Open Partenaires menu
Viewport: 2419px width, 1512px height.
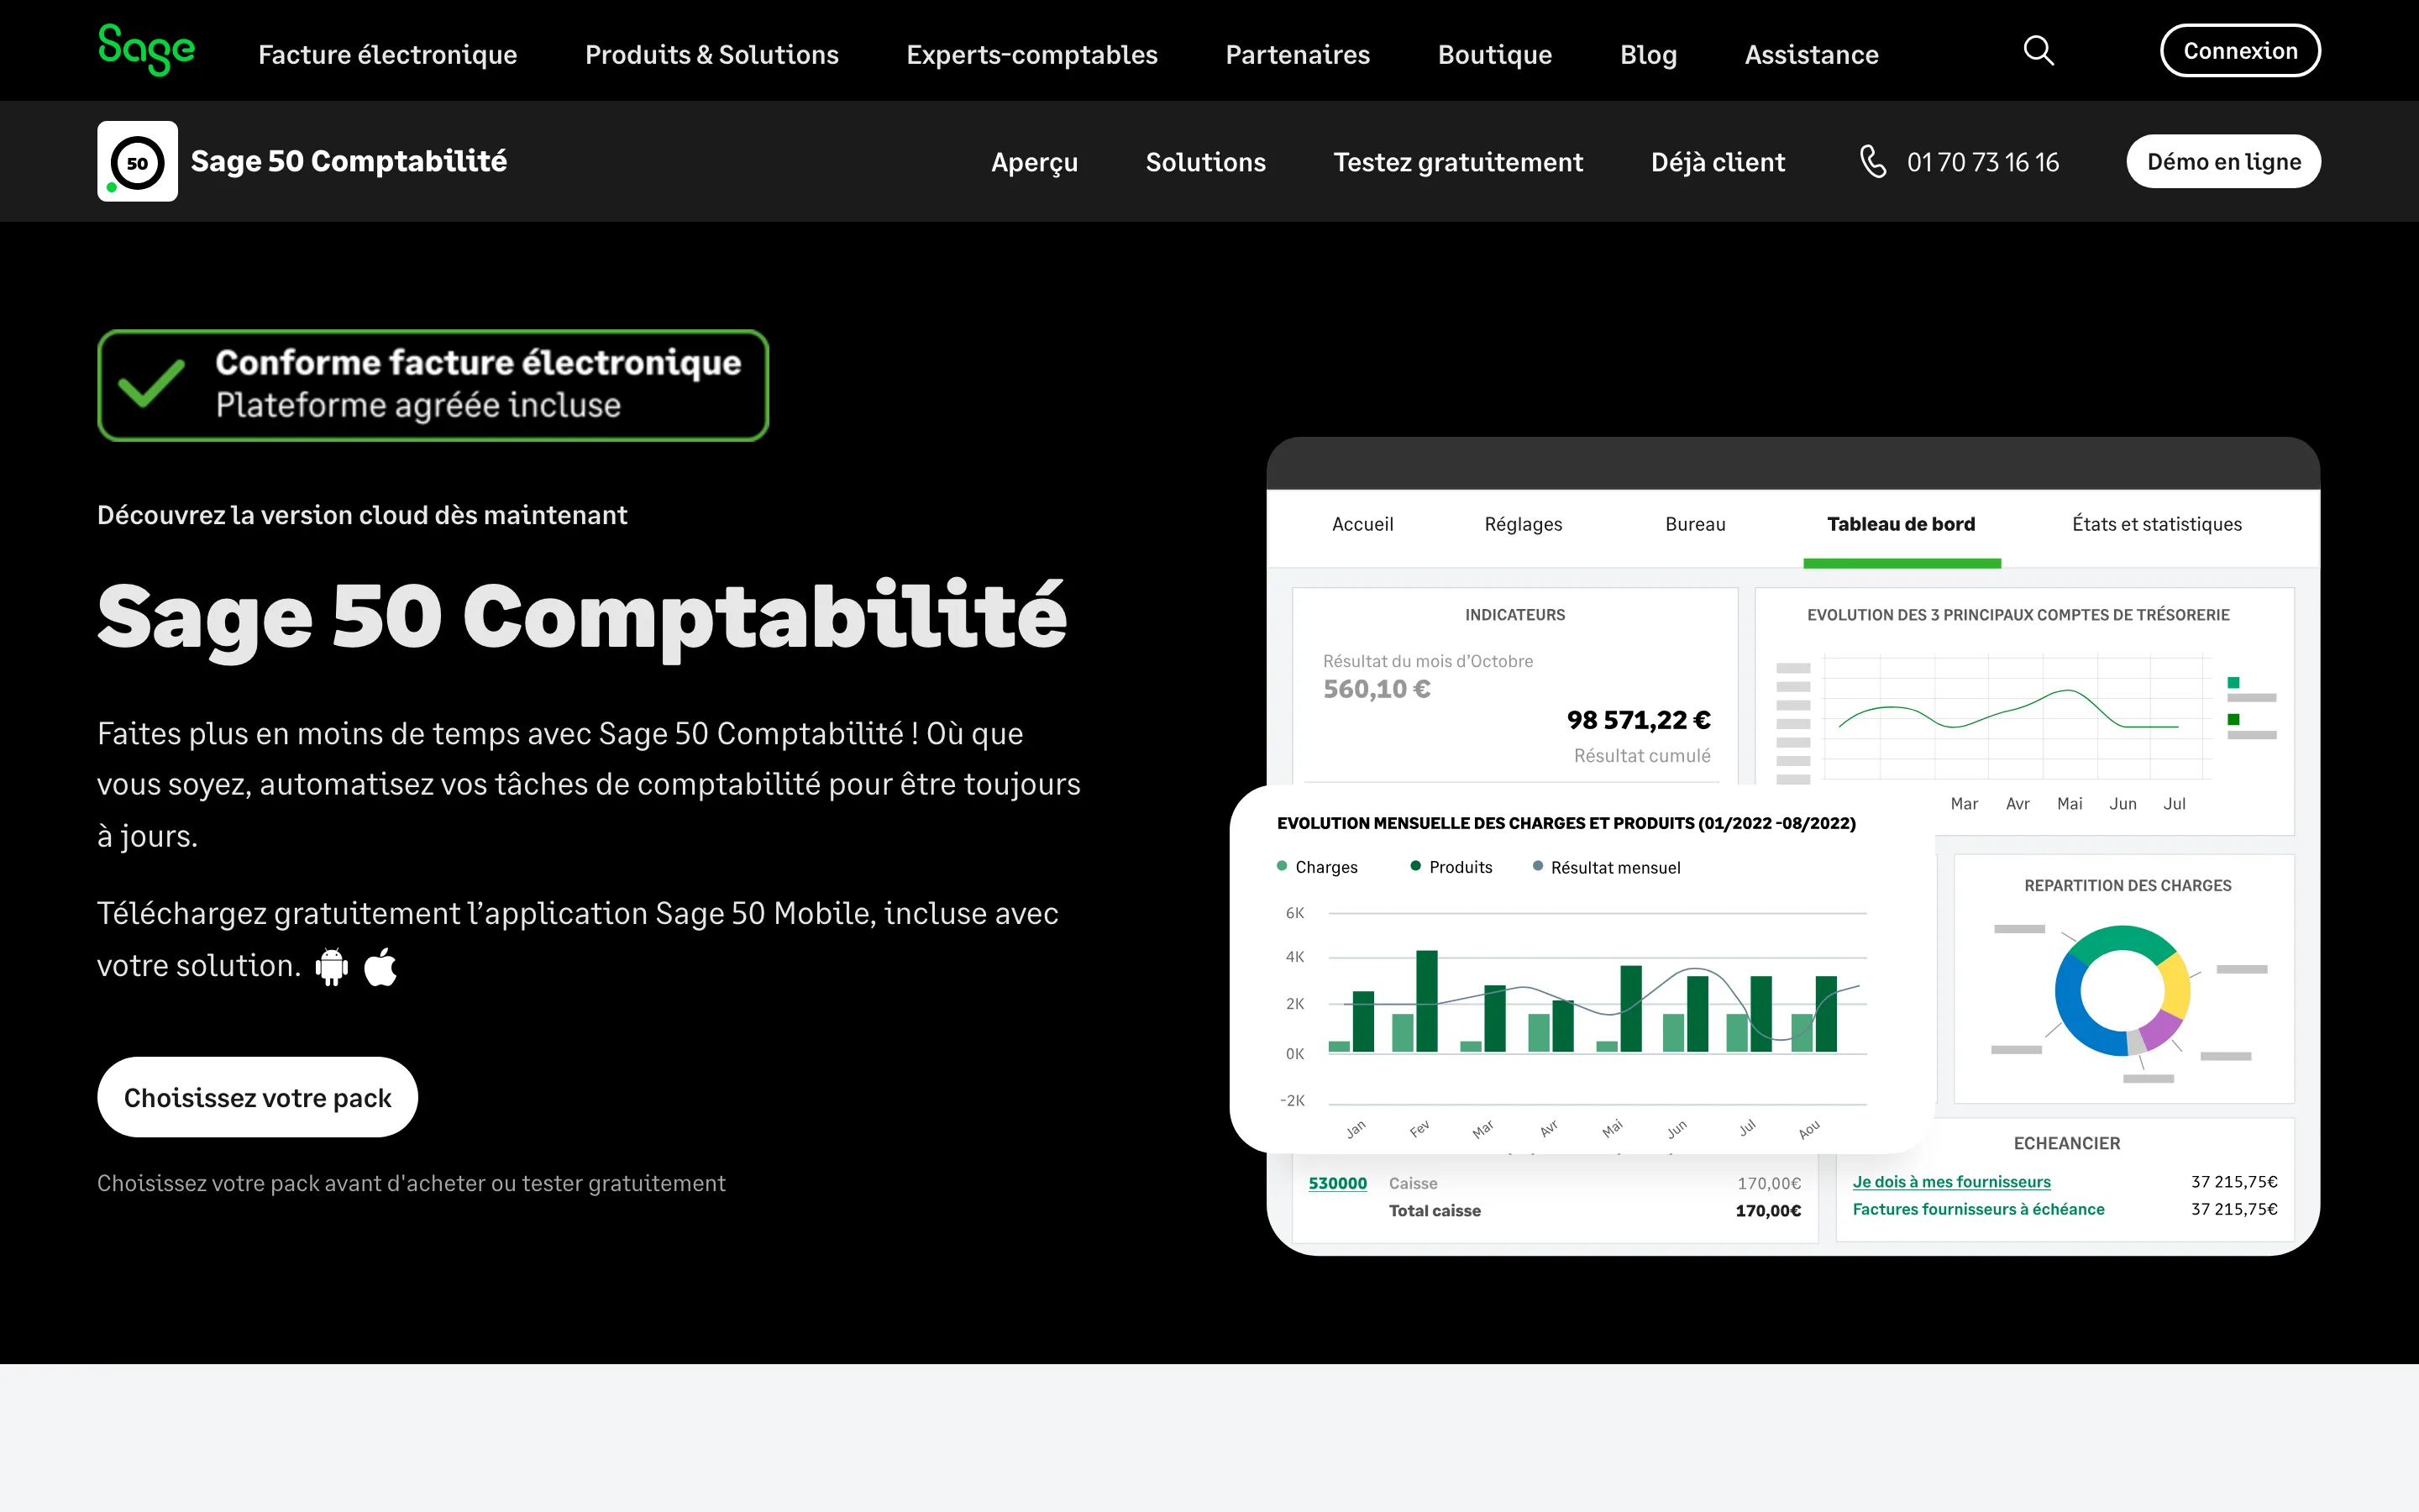click(1298, 54)
